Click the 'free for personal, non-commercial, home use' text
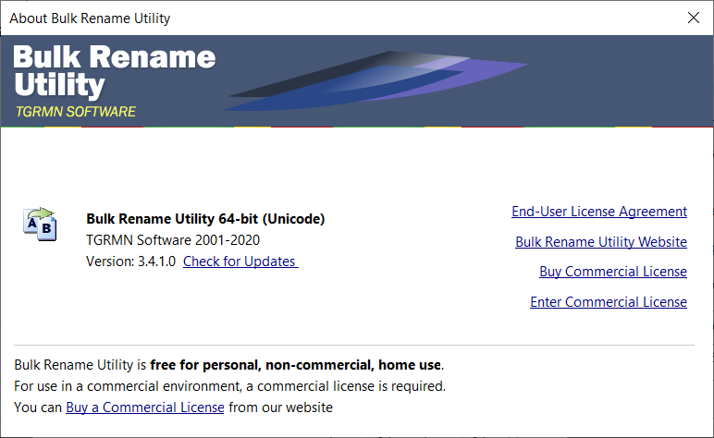The height and width of the screenshot is (438, 714). 296,365
